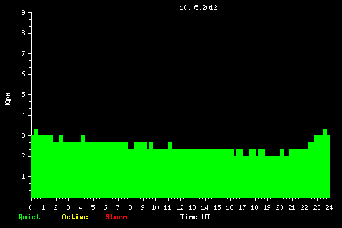Click the 10.05.2012 date title
This screenshot has width=342, height=228.
[x=198, y=7]
